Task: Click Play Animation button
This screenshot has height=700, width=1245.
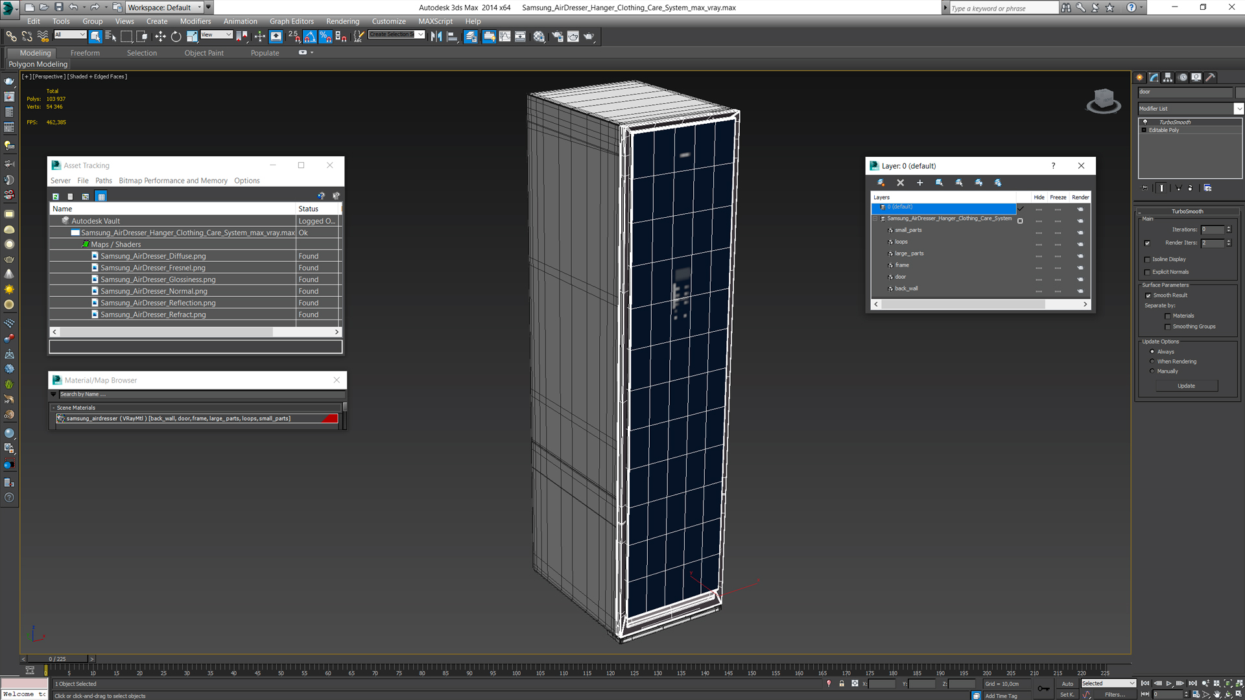Action: click(1169, 683)
